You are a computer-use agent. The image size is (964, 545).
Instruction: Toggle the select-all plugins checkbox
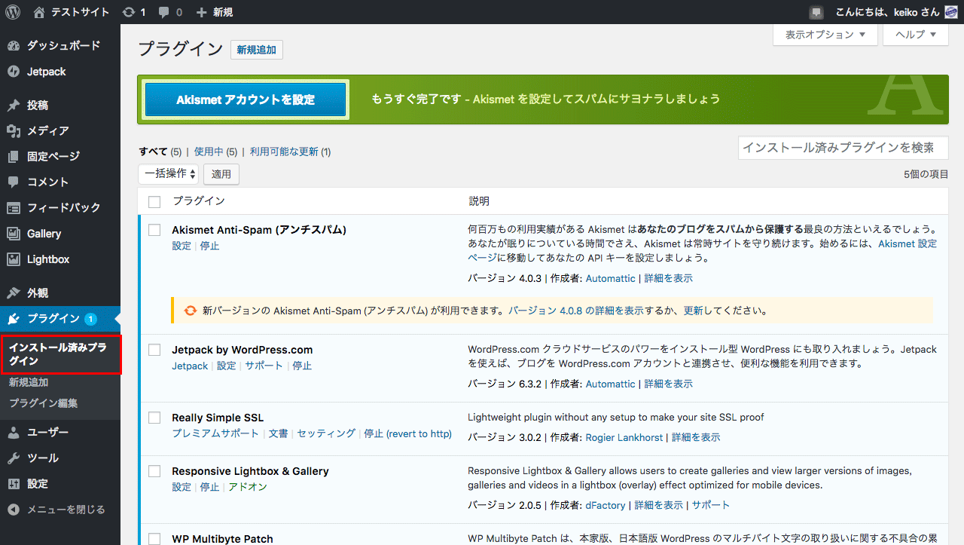154,201
